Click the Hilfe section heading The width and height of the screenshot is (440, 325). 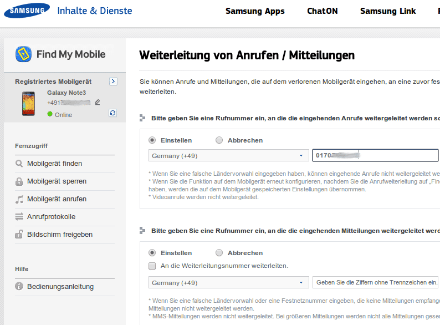coord(22,269)
